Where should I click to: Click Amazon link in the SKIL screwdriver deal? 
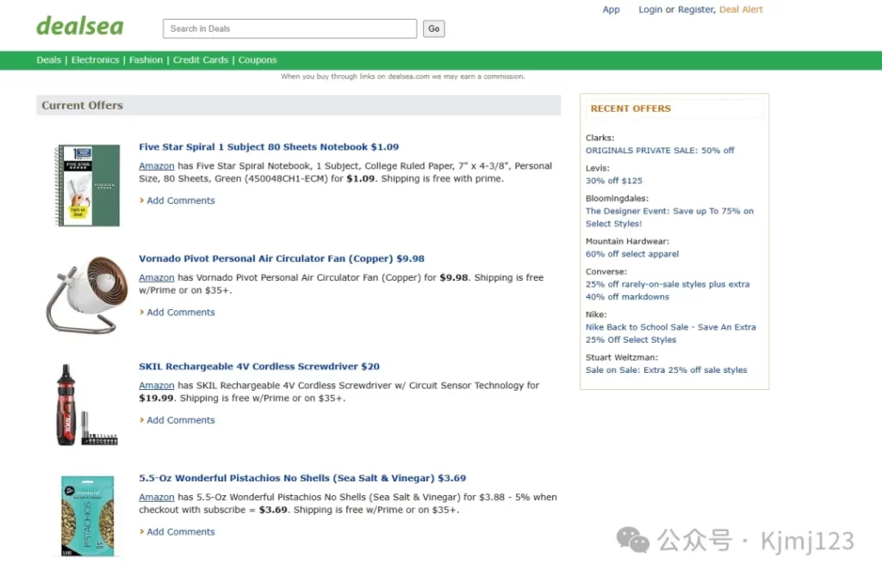(x=157, y=386)
